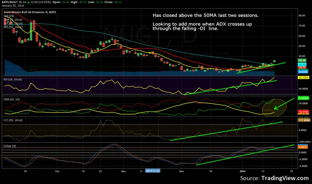Image resolution: width=312 pixels, height=184 pixels.
Task: Select the Vol (20) indicator legend
Action: click(9, 16)
